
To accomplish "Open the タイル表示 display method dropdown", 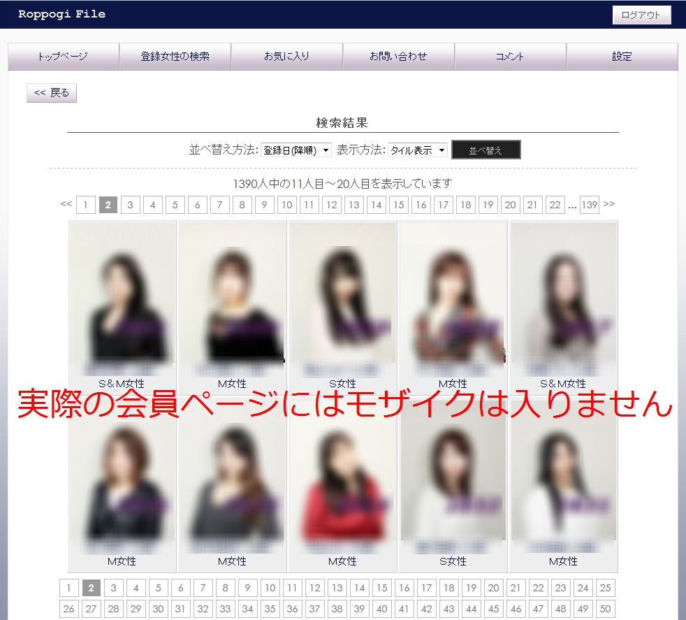I will 418,150.
